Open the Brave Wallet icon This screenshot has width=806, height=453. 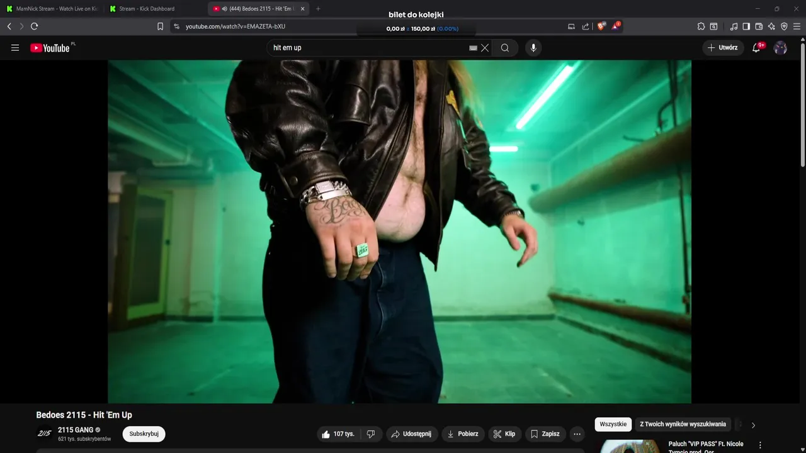click(759, 26)
